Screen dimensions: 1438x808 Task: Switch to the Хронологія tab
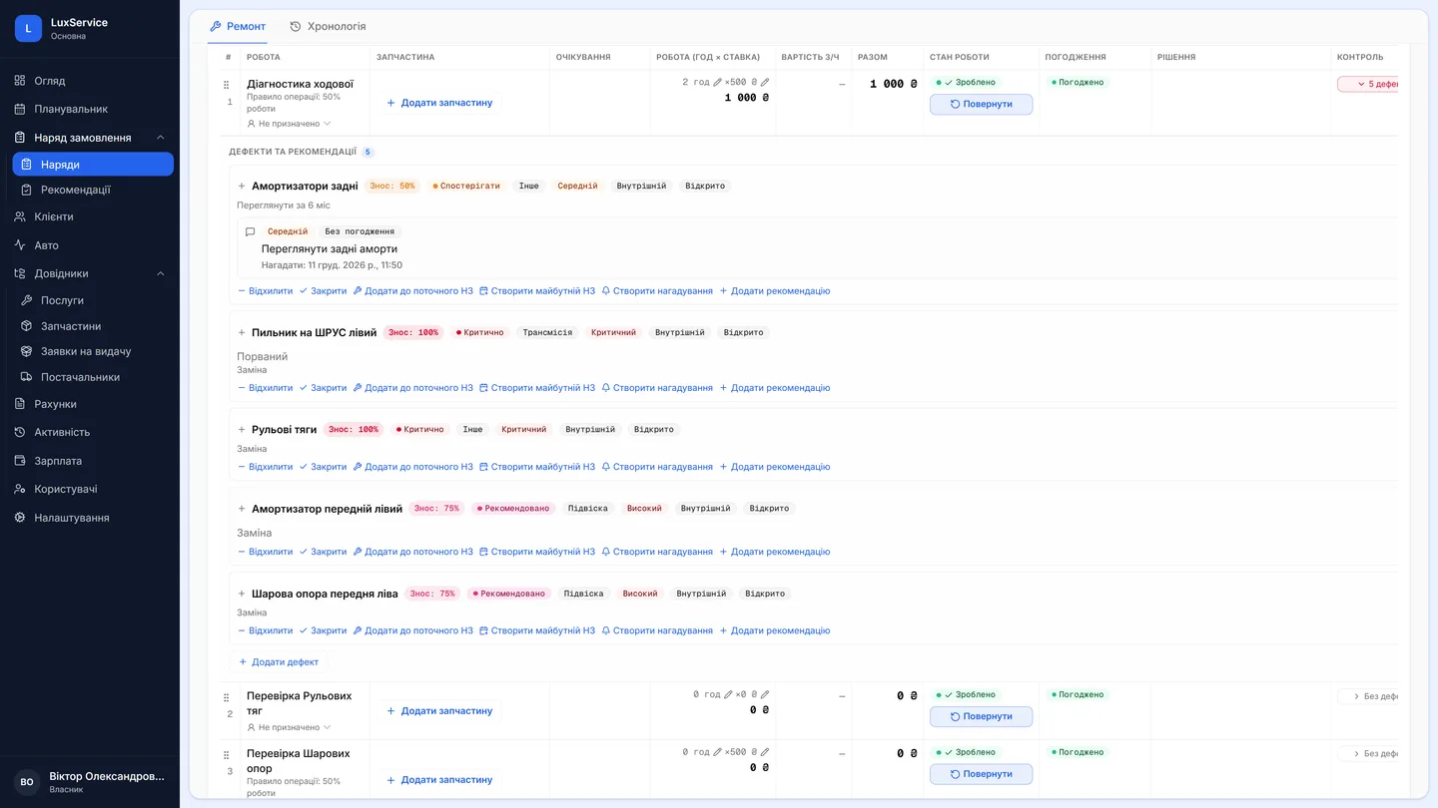point(328,26)
